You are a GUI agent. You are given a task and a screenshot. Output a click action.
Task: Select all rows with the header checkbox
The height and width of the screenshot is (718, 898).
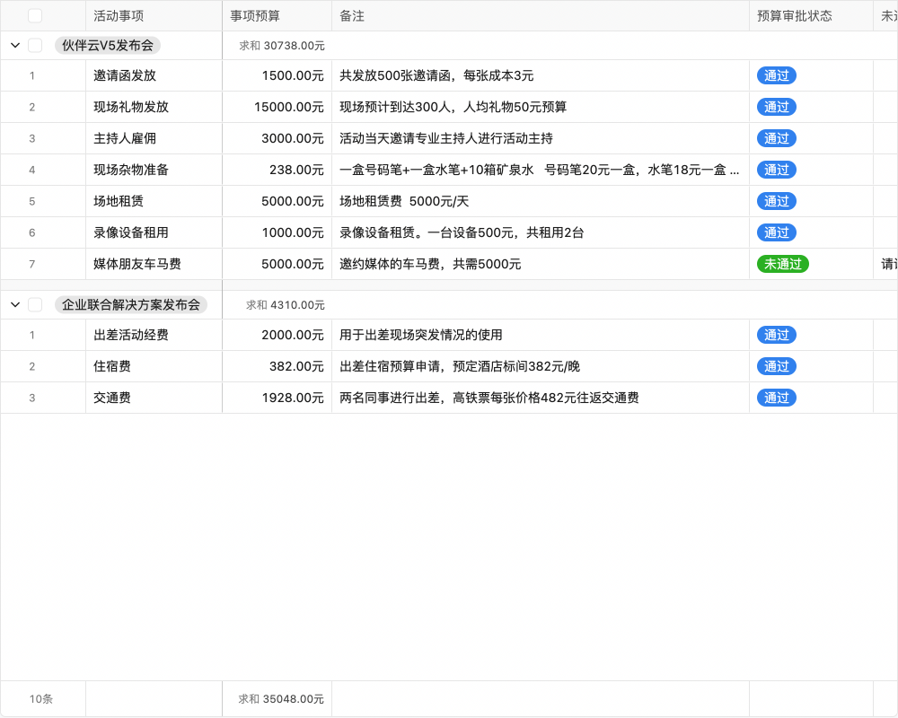[x=35, y=15]
